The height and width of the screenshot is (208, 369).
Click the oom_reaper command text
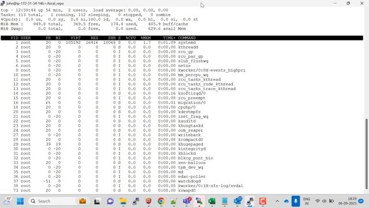[190, 131]
